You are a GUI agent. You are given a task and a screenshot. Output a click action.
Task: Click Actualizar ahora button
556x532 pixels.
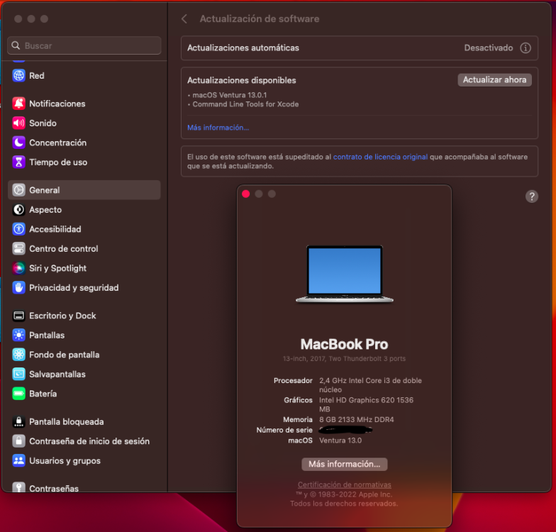(495, 79)
